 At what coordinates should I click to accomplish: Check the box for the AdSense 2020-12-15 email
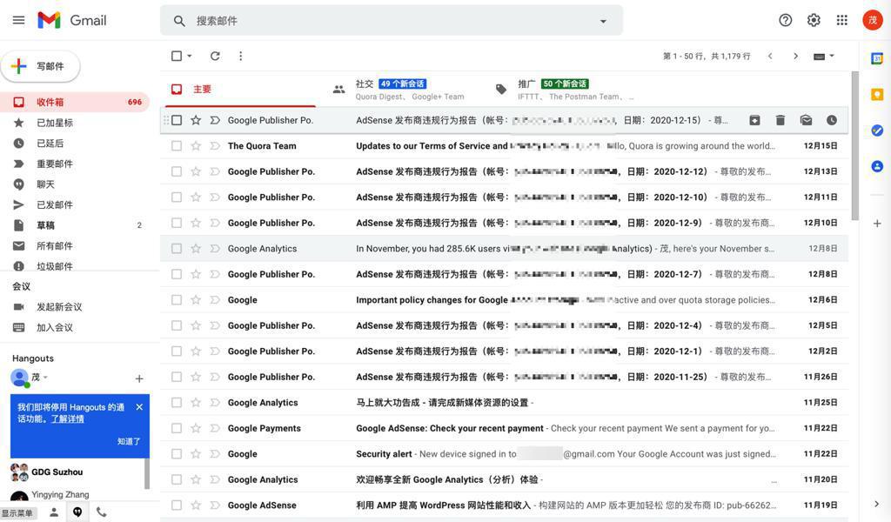[177, 120]
